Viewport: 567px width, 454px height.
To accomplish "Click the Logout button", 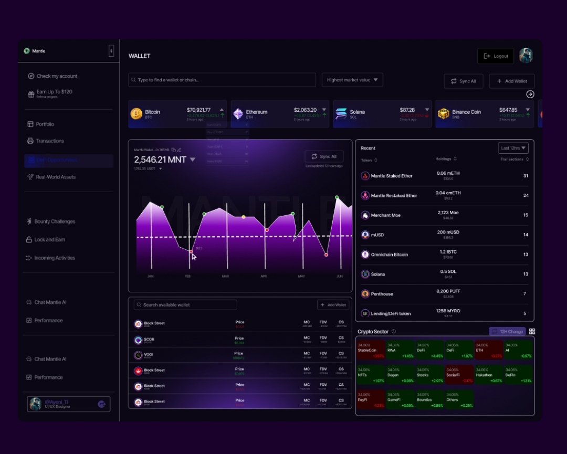I will pyautogui.click(x=496, y=56).
